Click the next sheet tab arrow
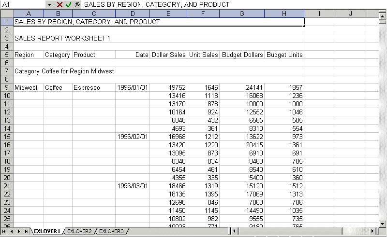This screenshot has height=237, width=387. click(19, 232)
